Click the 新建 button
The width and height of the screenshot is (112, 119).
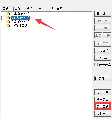101,14
